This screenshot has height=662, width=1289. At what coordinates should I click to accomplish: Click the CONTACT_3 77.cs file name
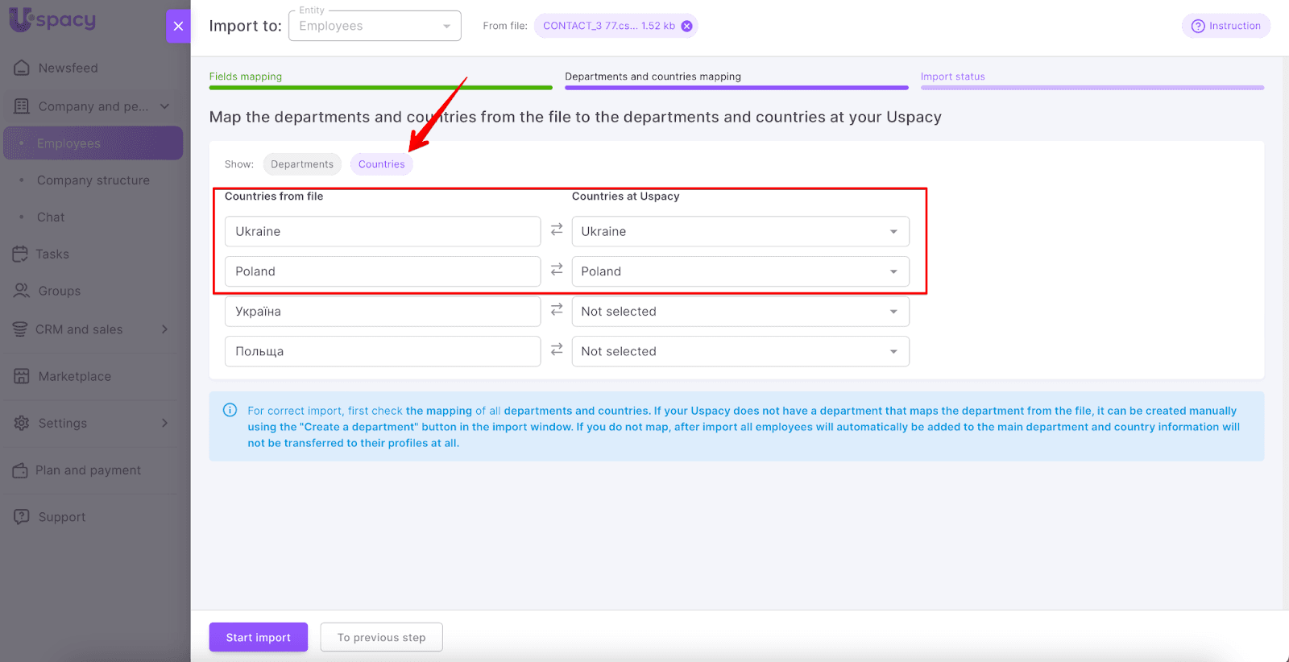click(x=591, y=26)
